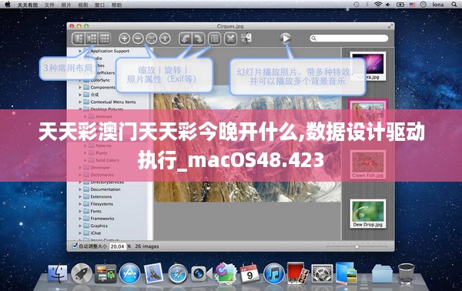Open the 视图 menu
Image resolution: width=462 pixels, height=291 pixels.
(x=83, y=5)
